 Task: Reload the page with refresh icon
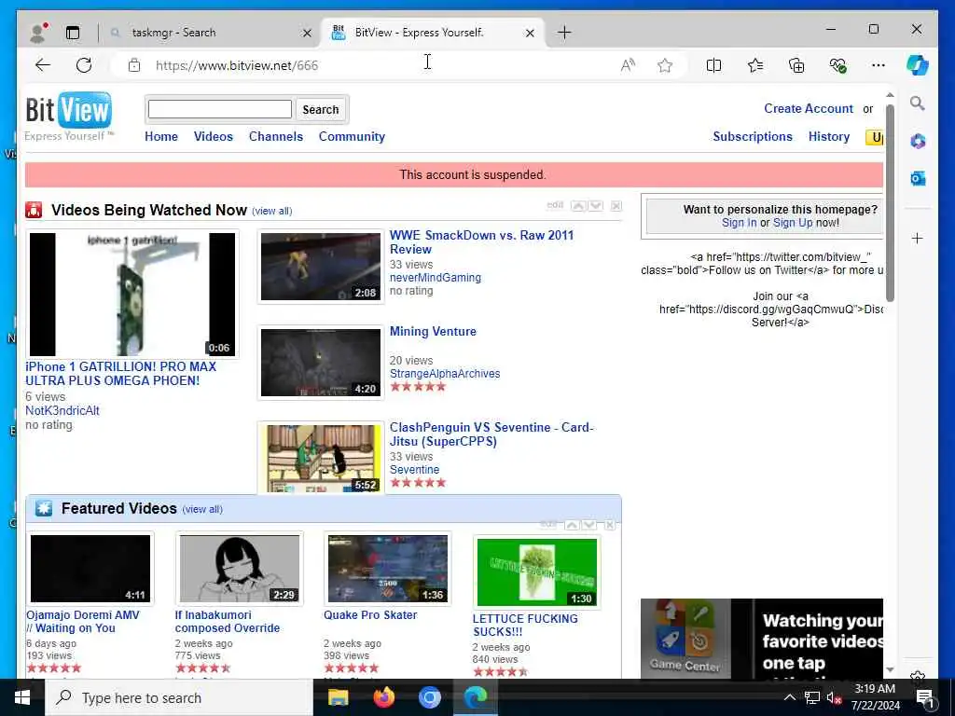pos(84,65)
